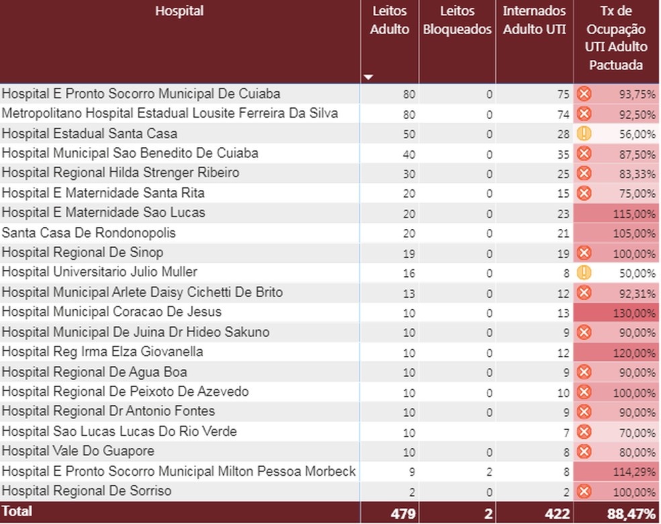Select the Internados Adulto UTI column header
661x524 pixels.
coord(534,19)
